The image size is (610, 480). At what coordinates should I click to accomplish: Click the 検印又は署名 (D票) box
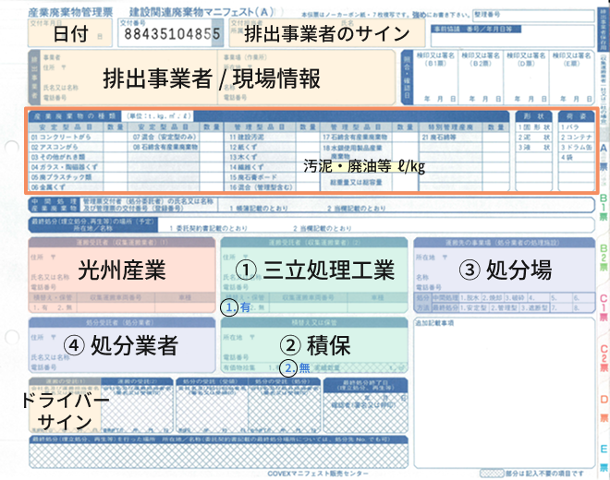coord(526,78)
